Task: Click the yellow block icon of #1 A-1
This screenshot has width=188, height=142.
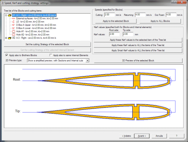Action: pos(10,15)
